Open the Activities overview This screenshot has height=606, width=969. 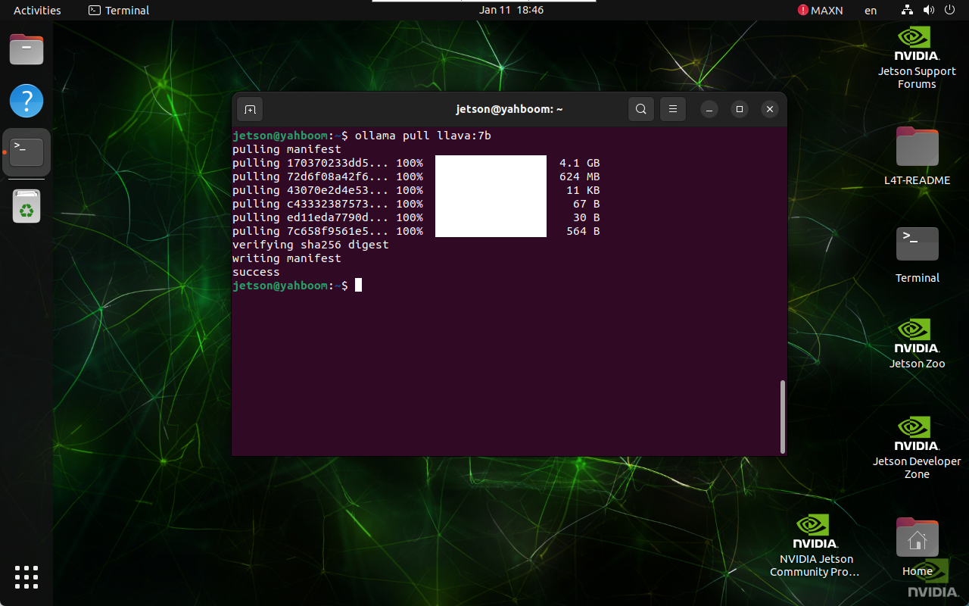tap(37, 11)
